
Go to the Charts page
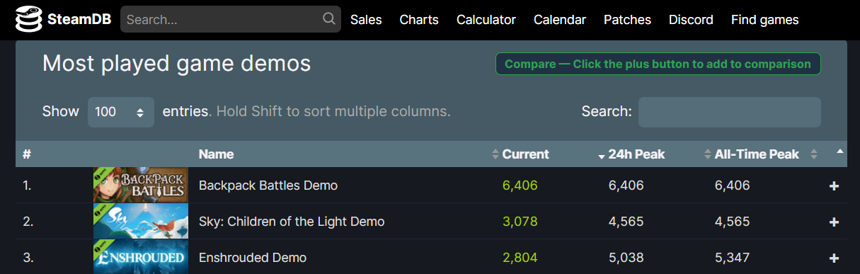pos(419,20)
